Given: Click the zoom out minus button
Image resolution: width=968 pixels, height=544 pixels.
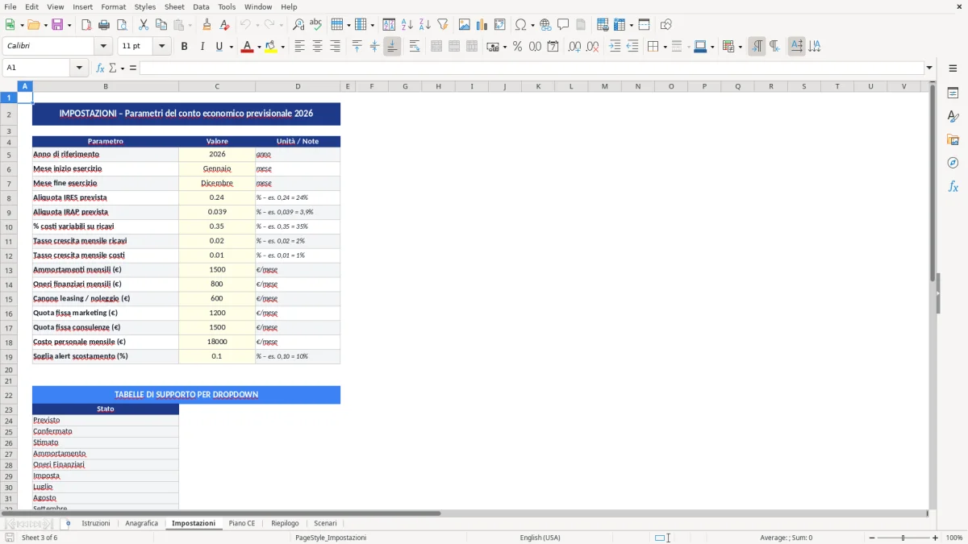Looking at the screenshot, I should pyautogui.click(x=871, y=538).
